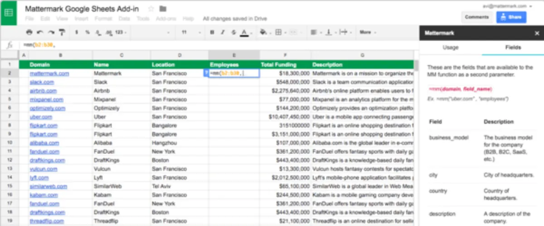Click the city field in sidebar
544x226 pixels.
coord(433,174)
